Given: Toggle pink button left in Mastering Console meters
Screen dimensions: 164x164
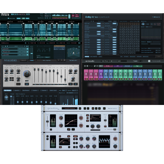Looking at the screenshot, I should pyautogui.click(x=73, y=16).
